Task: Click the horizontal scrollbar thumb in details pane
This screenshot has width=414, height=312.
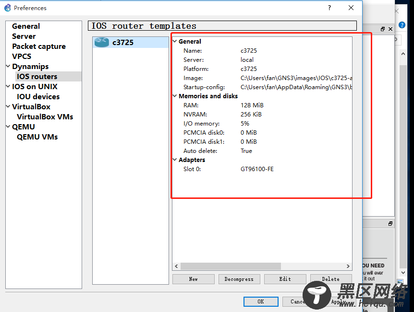Action: click(x=231, y=266)
